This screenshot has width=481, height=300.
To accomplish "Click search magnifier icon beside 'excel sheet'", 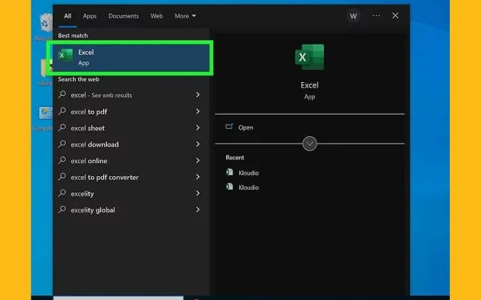I will (x=62, y=127).
